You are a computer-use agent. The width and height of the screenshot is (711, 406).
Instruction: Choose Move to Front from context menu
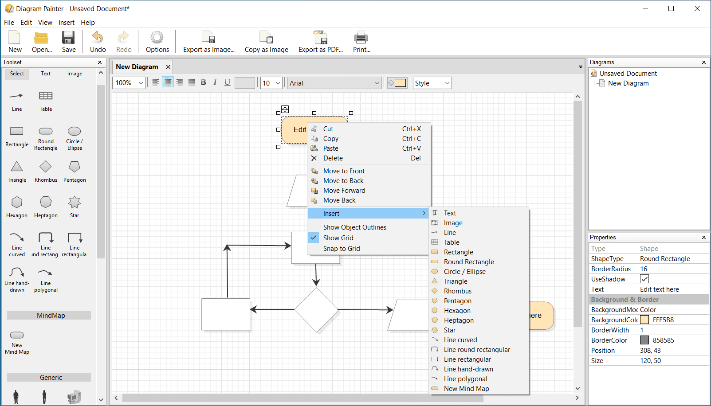click(x=344, y=171)
